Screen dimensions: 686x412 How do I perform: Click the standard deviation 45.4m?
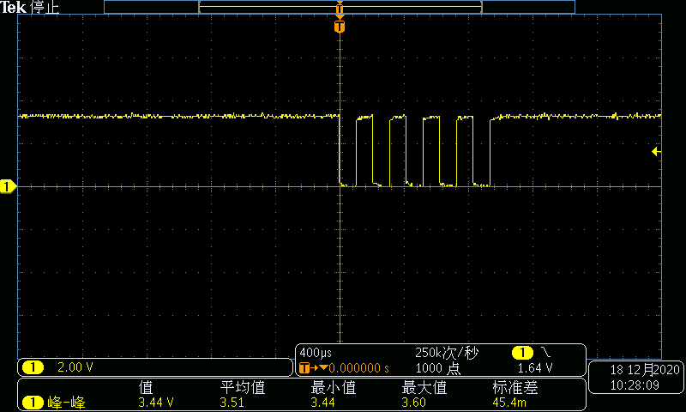click(x=509, y=403)
